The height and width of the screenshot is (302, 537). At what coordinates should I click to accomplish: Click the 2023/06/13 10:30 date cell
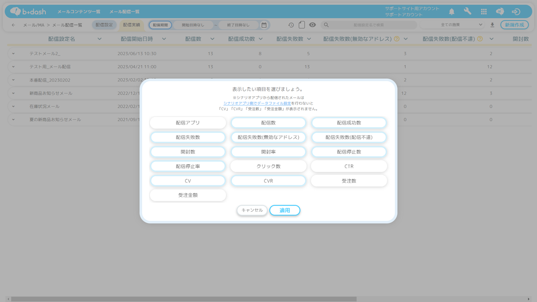tap(137, 54)
